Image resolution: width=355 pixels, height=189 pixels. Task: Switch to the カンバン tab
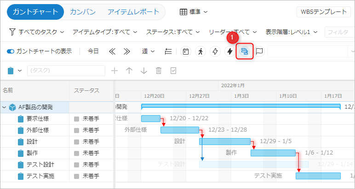[83, 12]
